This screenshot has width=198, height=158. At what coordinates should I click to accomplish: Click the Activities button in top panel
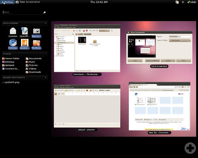[x=7, y=2]
